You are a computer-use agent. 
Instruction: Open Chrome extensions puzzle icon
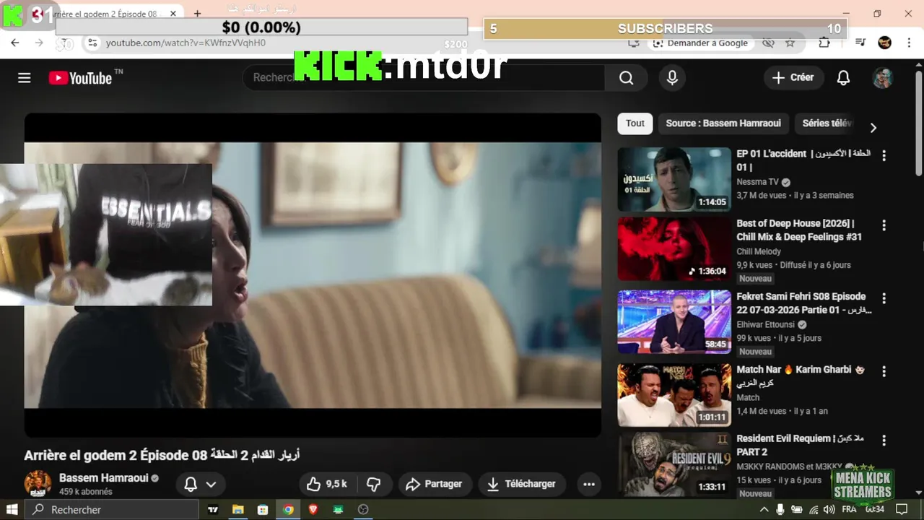point(824,43)
